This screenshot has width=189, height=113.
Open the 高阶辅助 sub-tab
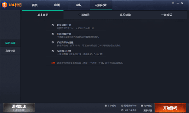pyautogui.click(x=125, y=15)
